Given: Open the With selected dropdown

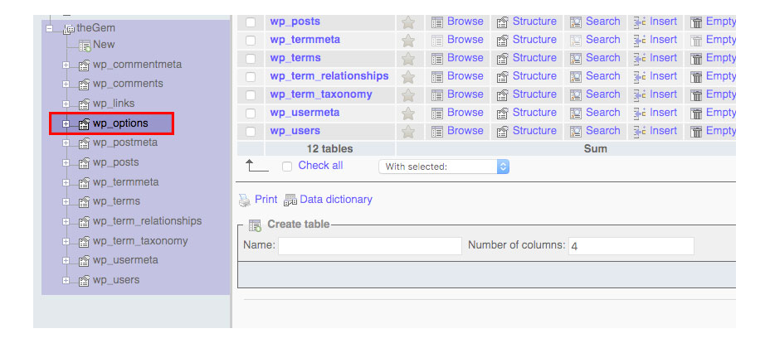Looking at the screenshot, I should tap(444, 167).
